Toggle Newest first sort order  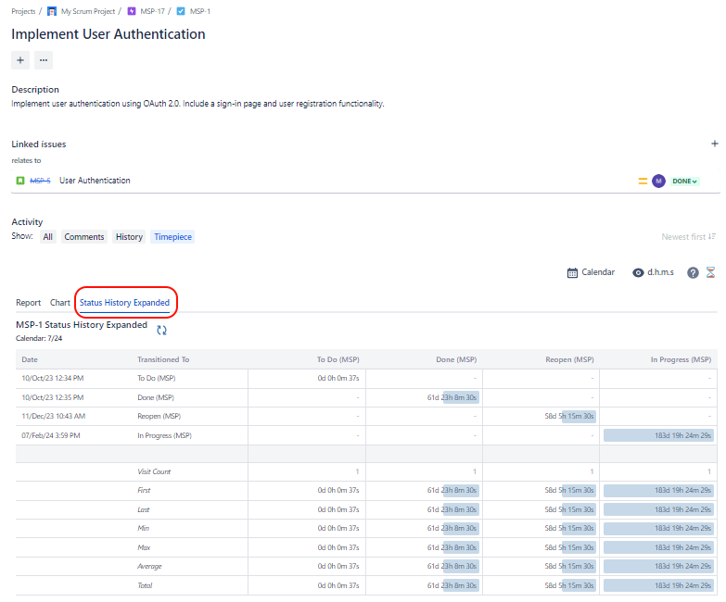[x=689, y=237]
